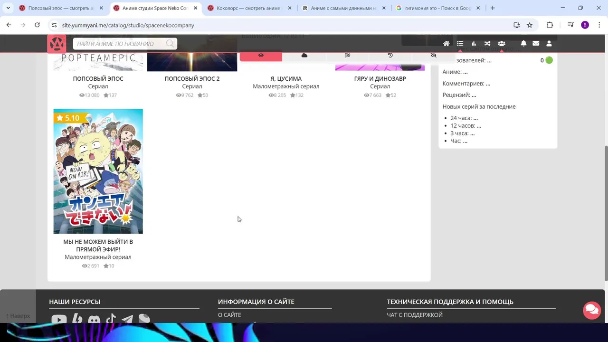Open the 'ГЯРУ И ДИНОЗАВР' title link
Viewport: 608px width, 342px height.
coord(380,78)
